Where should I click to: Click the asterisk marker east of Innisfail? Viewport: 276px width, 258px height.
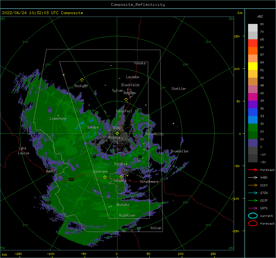[146, 105]
